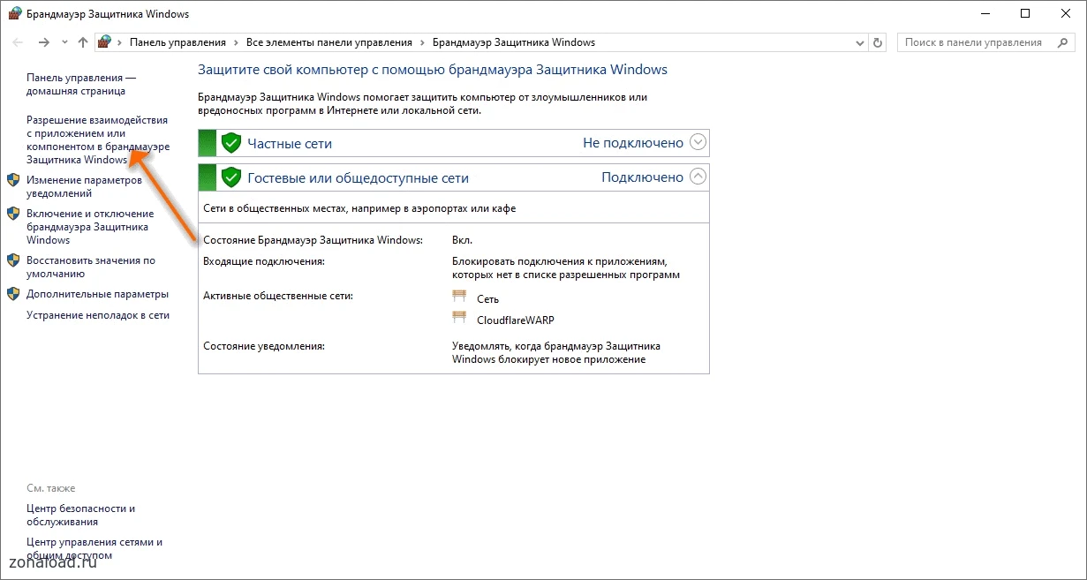The height and width of the screenshot is (580, 1087).
Task: Open 'Устранение неполадок в сети' link
Action: pyautogui.click(x=98, y=315)
